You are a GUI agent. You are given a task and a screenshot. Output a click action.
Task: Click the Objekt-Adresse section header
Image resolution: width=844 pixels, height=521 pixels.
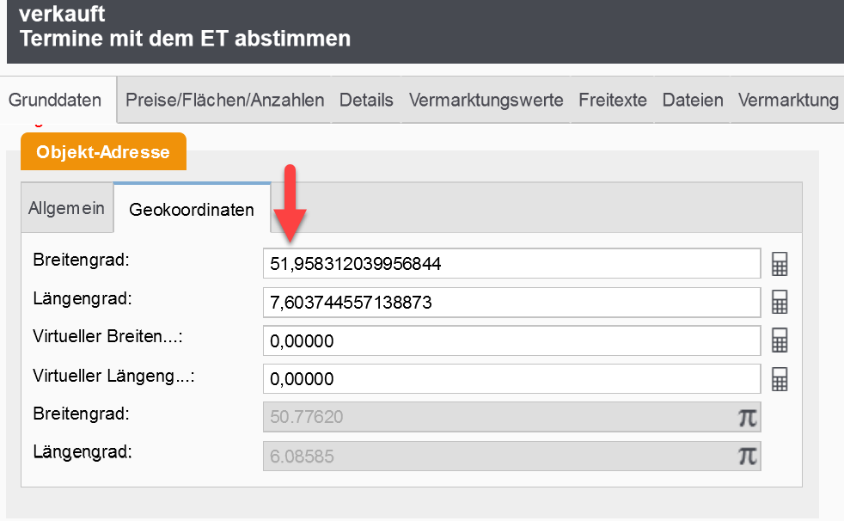click(102, 152)
